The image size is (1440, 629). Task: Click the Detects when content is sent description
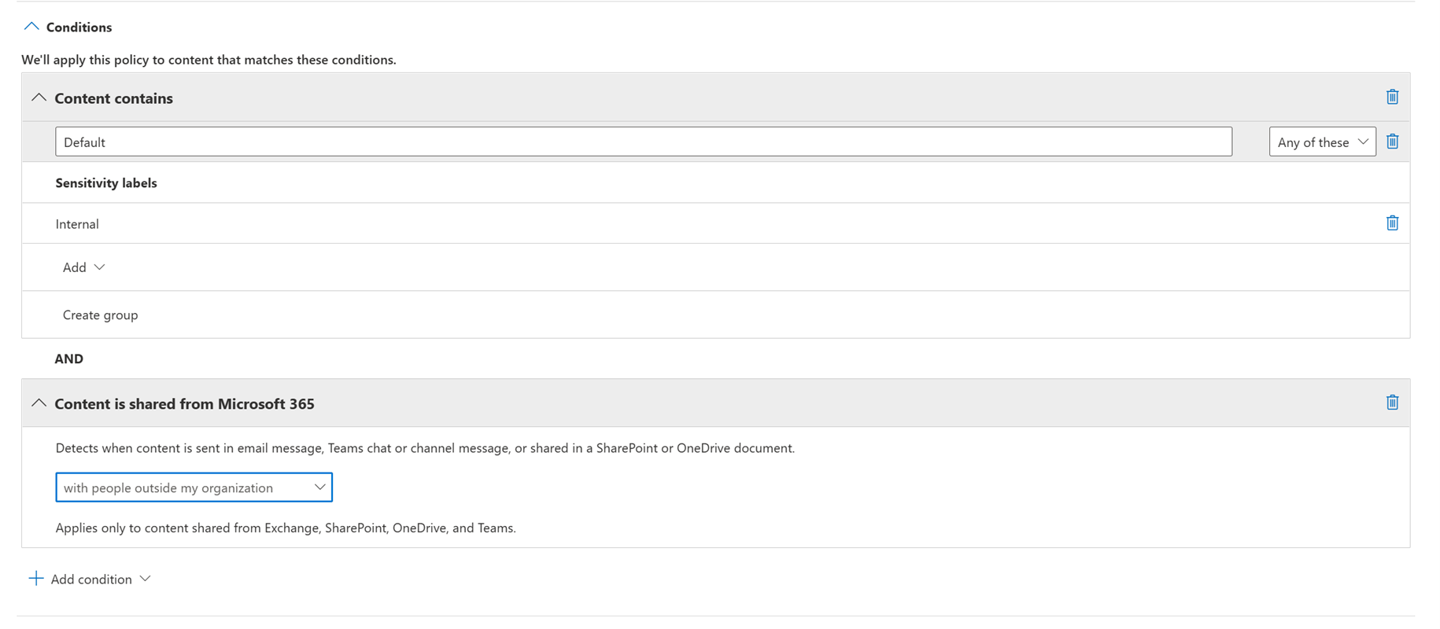click(x=425, y=448)
